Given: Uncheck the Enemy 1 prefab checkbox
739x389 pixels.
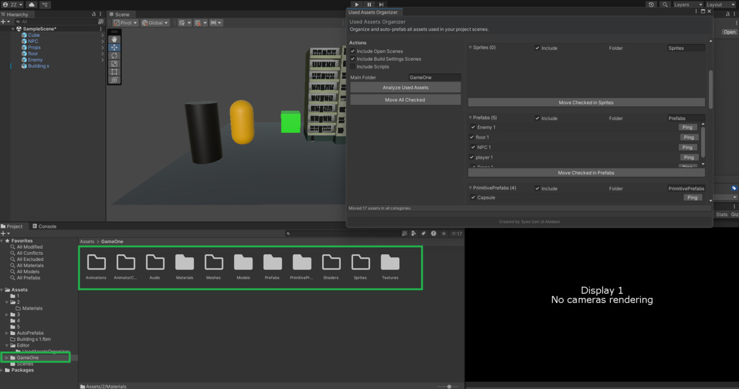Looking at the screenshot, I should (473, 127).
